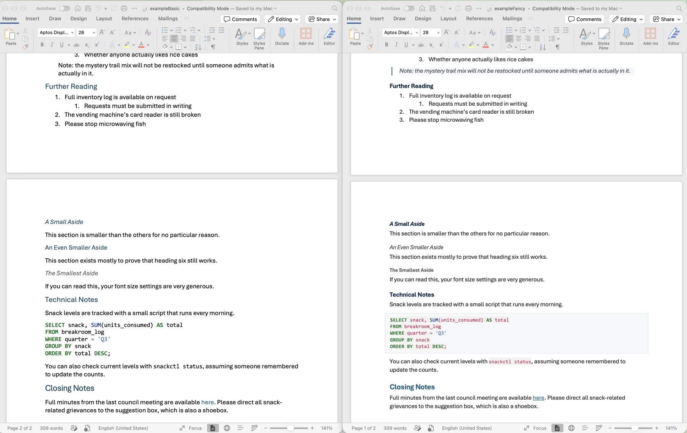687x433 pixels.
Task: Switch to Web Layout in exampleFancy status bar
Action: click(571, 428)
